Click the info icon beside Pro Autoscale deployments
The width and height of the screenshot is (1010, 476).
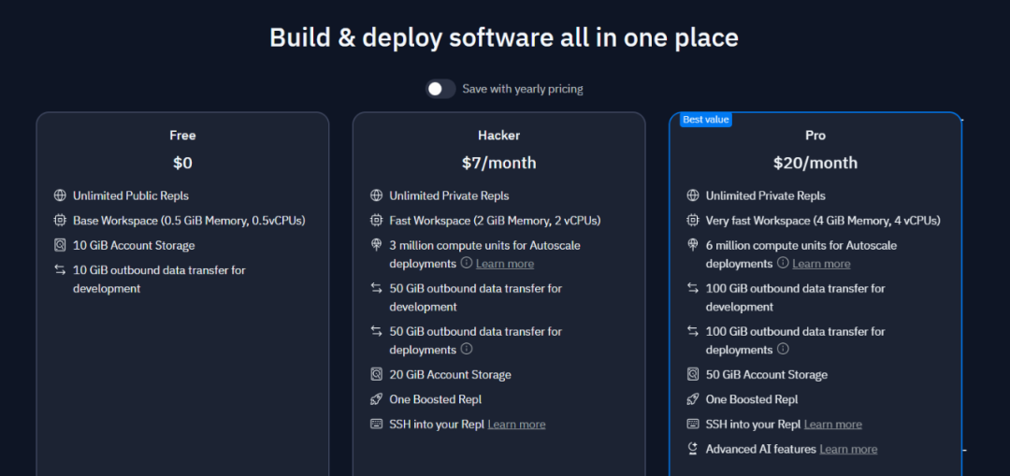[x=782, y=263]
